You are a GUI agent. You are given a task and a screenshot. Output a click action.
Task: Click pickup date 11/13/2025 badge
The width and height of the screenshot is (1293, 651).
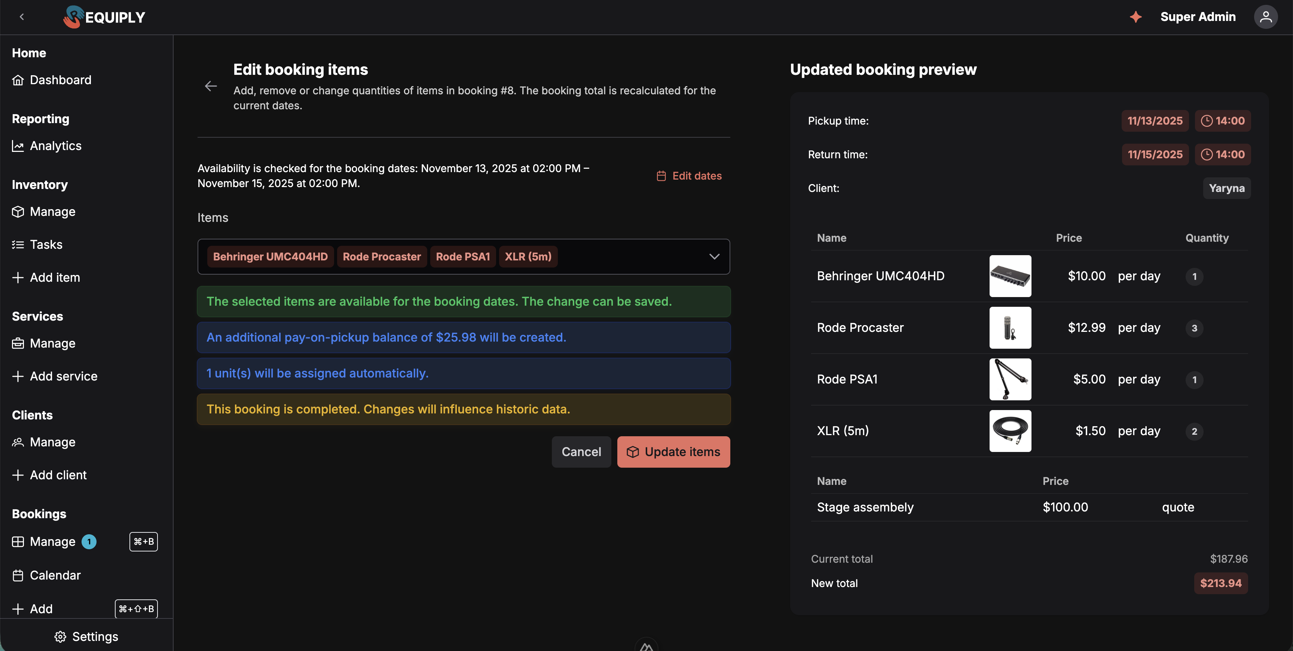(1155, 120)
